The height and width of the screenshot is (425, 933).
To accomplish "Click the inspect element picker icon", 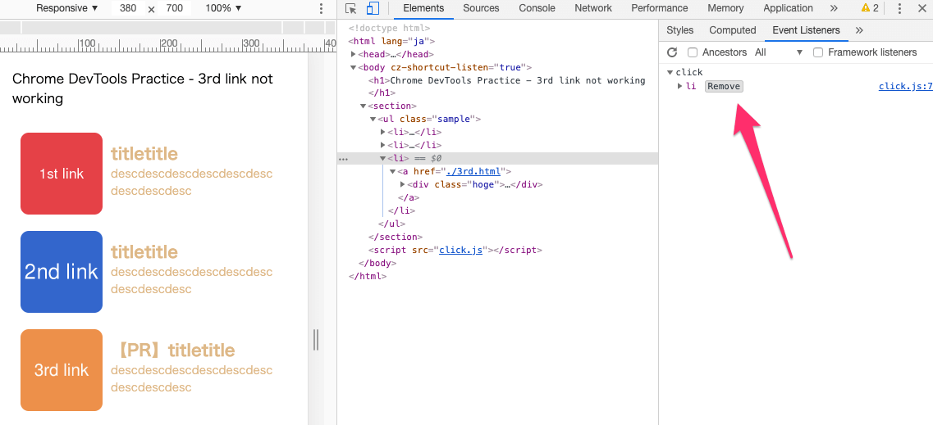I will pyautogui.click(x=351, y=9).
